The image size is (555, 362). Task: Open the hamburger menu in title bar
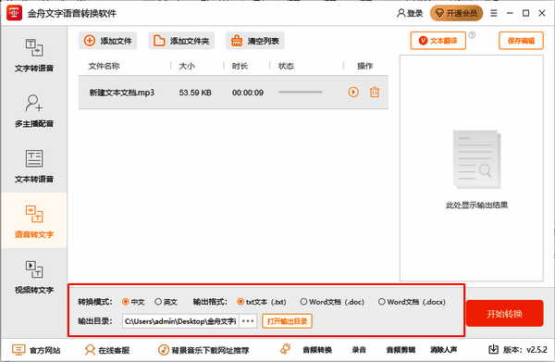[x=494, y=13]
